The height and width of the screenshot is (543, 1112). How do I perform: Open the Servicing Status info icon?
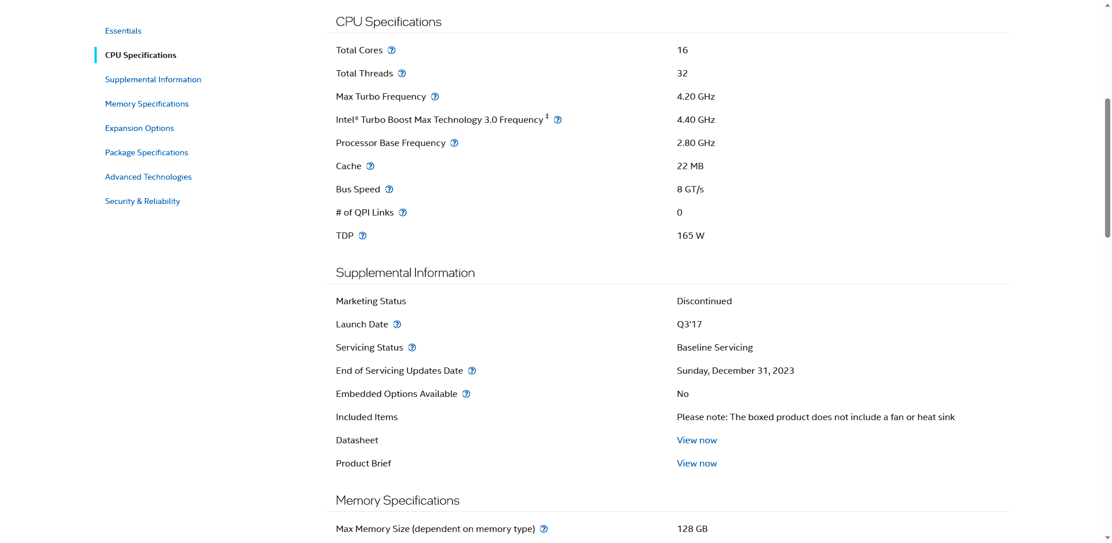[x=412, y=348]
